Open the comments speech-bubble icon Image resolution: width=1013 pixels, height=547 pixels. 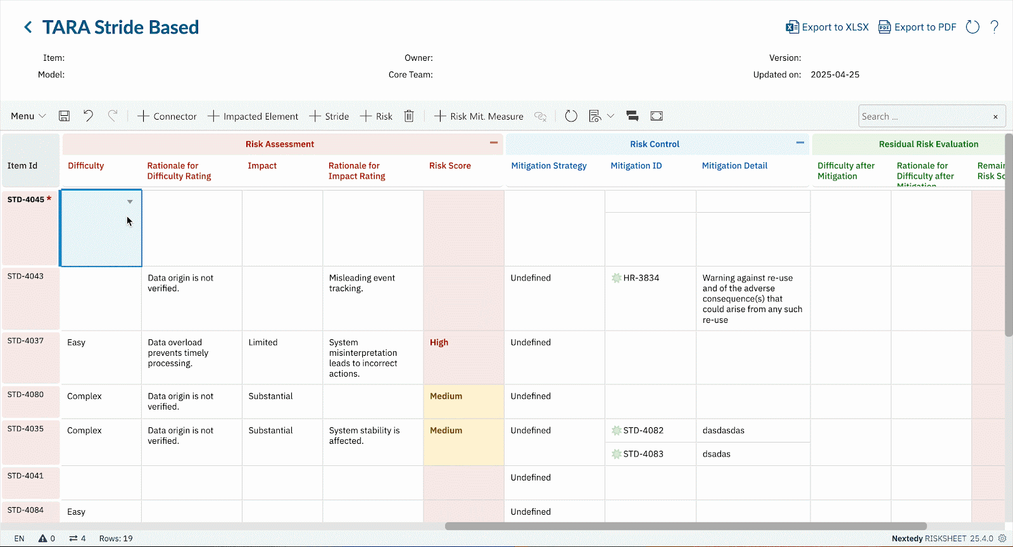632,116
